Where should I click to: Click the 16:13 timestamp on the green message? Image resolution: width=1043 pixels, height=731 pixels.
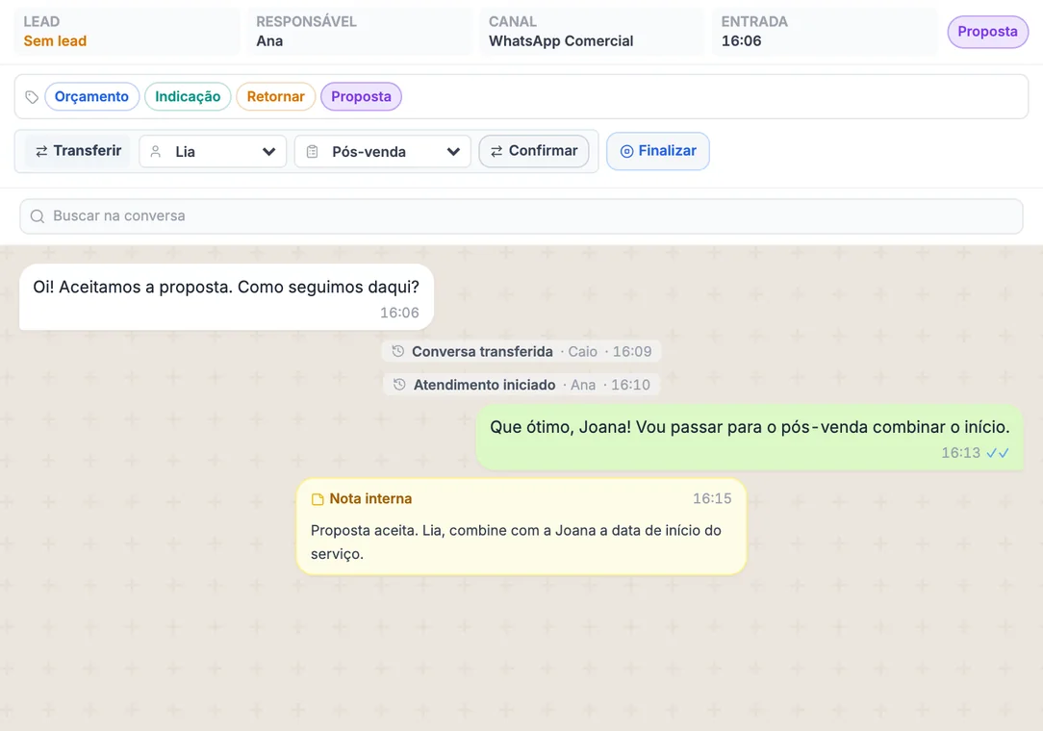(x=960, y=453)
